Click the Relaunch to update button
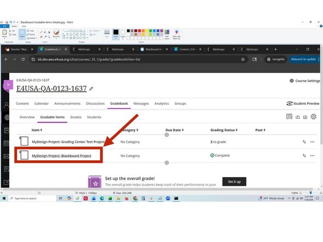This screenshot has width=323, height=242. point(303,59)
